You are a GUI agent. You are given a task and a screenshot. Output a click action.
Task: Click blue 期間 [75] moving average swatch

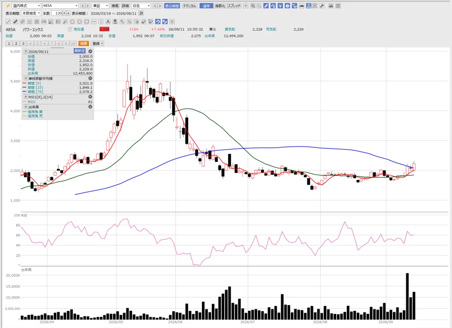pyautogui.click(x=24, y=92)
